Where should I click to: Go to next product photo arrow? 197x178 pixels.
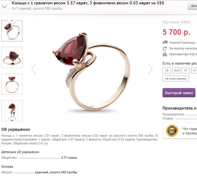click(x=150, y=69)
